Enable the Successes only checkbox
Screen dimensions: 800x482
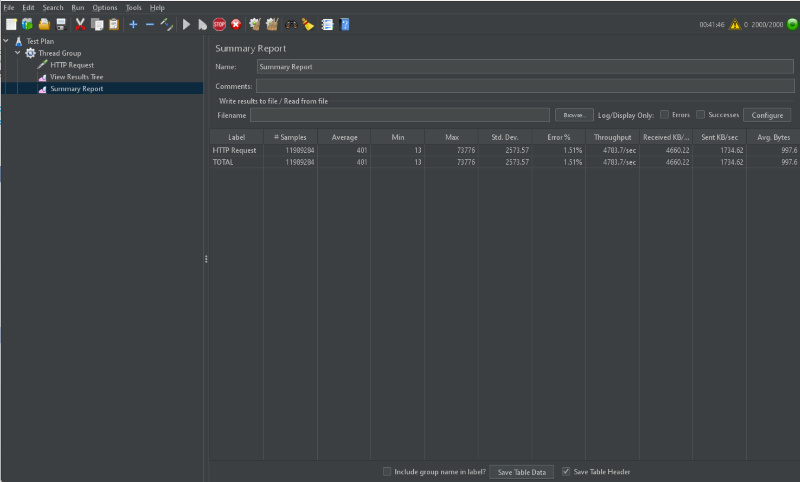(700, 114)
